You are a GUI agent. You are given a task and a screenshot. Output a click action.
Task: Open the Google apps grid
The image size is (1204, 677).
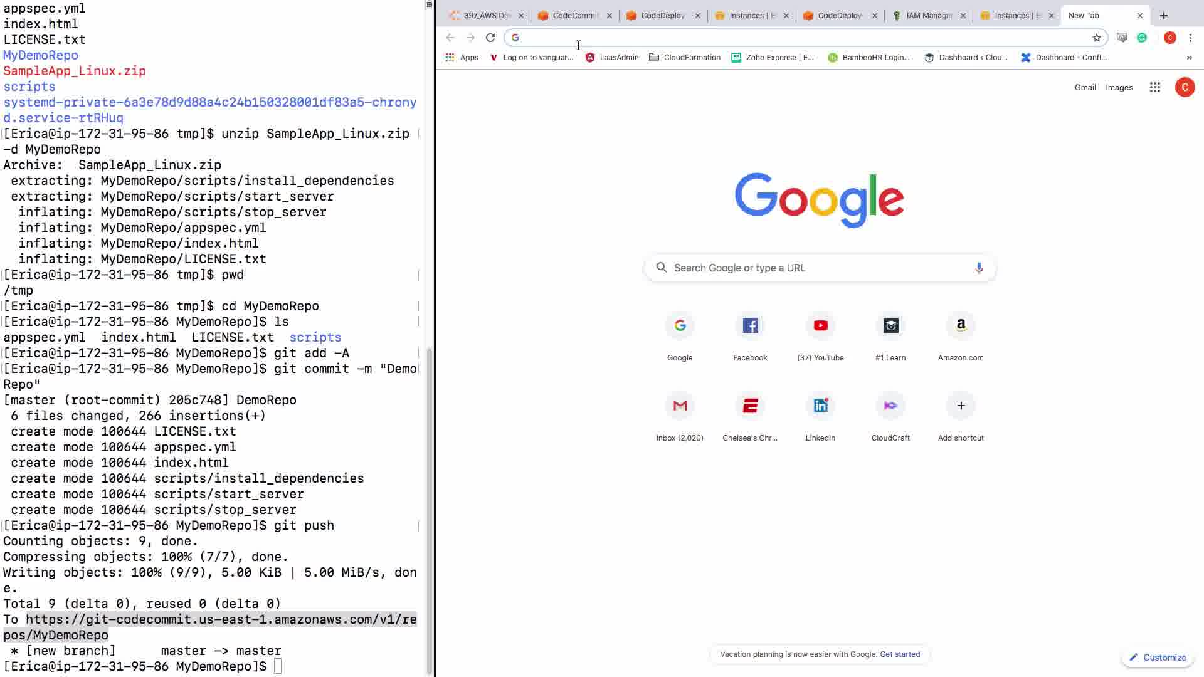(1154, 88)
